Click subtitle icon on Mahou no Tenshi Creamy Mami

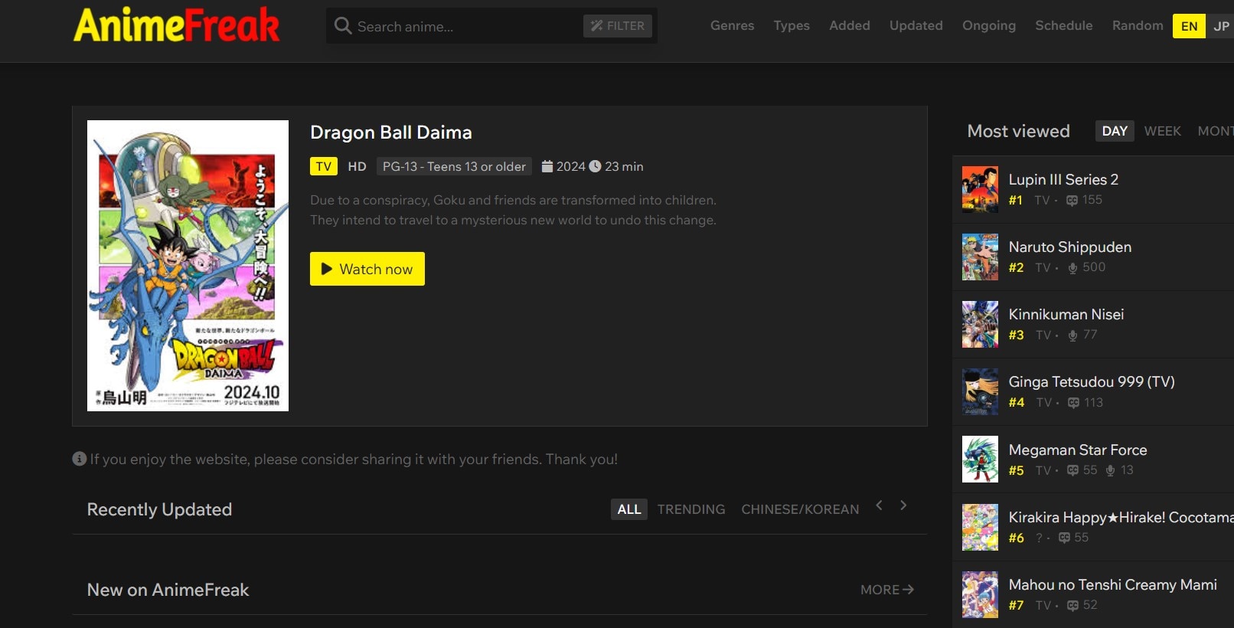coord(1072,606)
